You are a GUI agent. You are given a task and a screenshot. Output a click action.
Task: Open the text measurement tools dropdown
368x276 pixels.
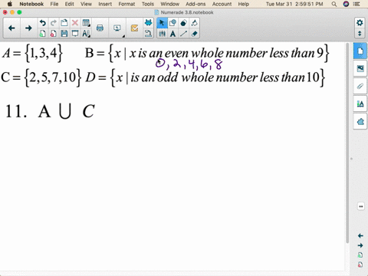86,34
